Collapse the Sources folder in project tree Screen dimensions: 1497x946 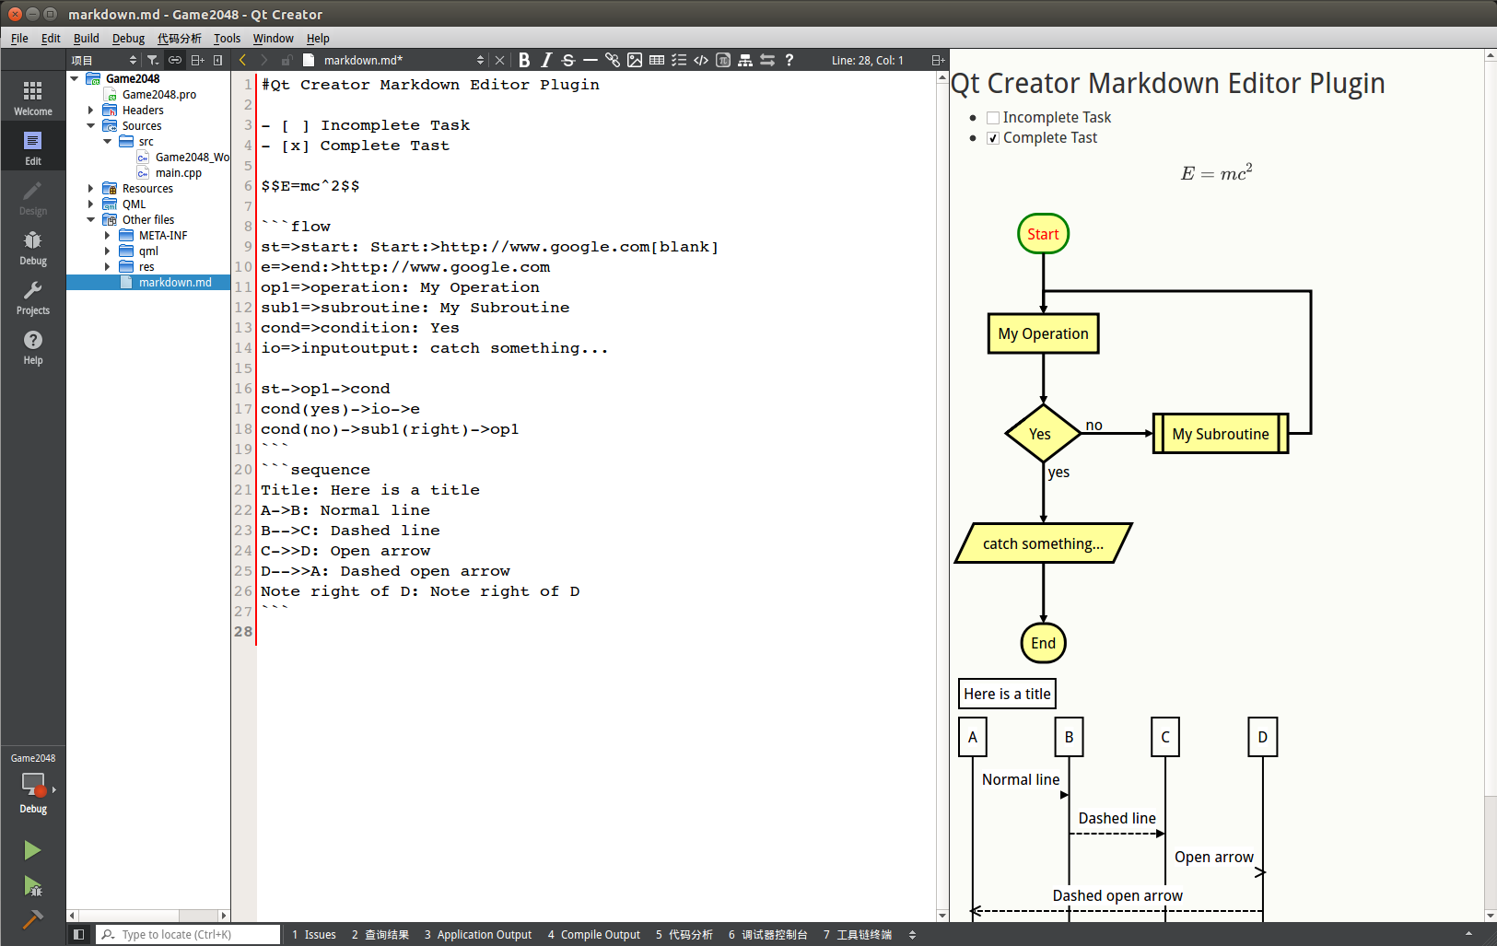tap(91, 126)
